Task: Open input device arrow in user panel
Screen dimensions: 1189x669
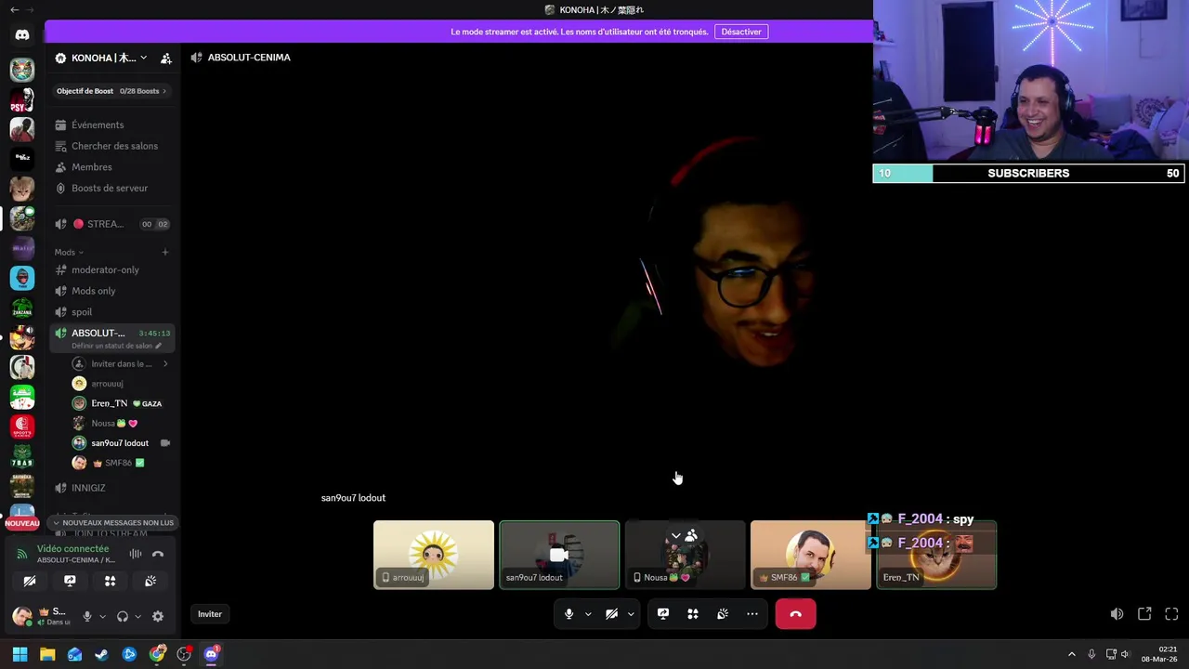Action: pos(102,616)
